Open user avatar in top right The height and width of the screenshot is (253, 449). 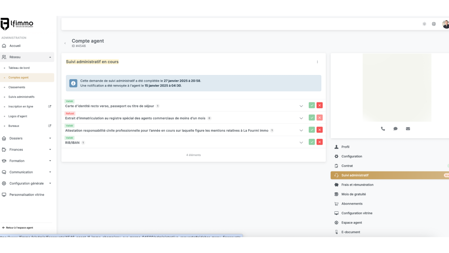[x=445, y=24]
